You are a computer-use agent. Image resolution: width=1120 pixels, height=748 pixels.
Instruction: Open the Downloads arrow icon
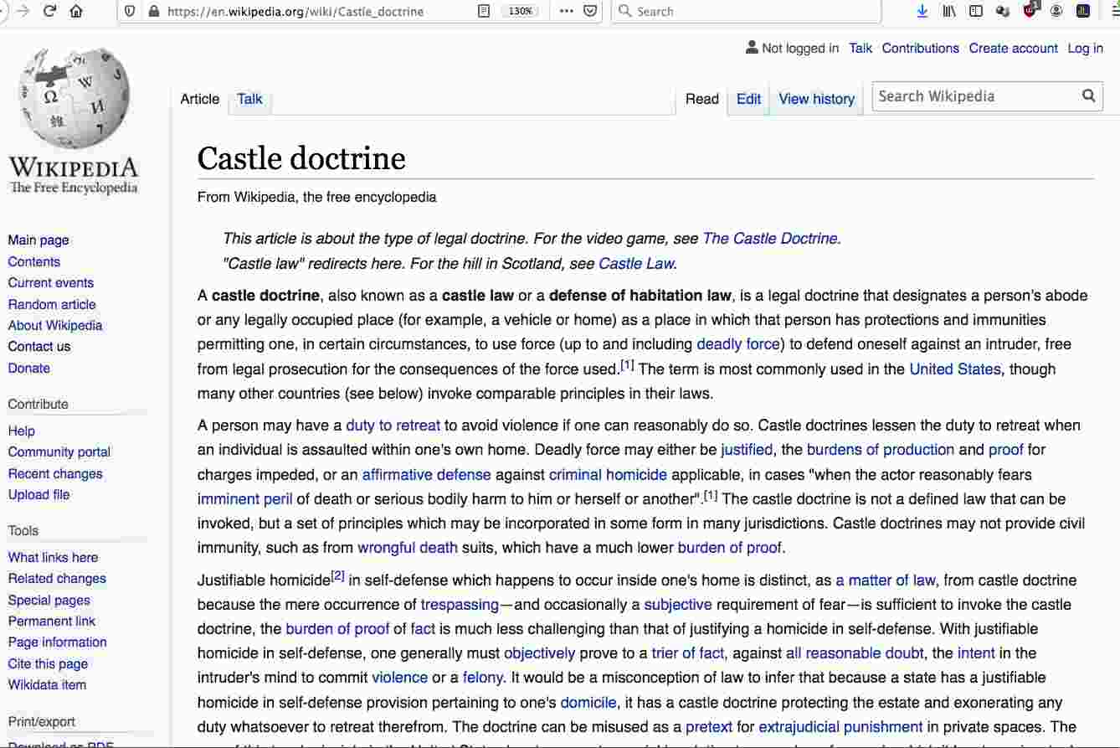pyautogui.click(x=922, y=12)
